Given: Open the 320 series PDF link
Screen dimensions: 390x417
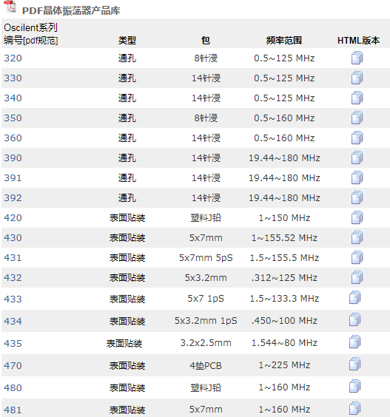Looking at the screenshot, I should pos(13,58).
